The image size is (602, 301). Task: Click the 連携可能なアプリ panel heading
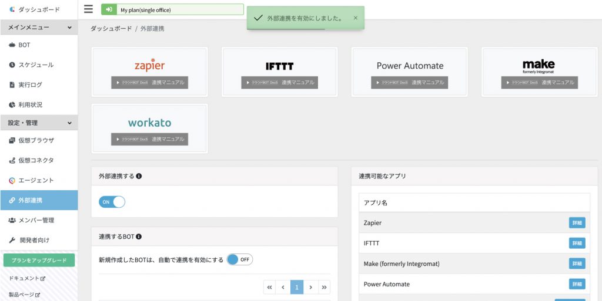pos(382,176)
